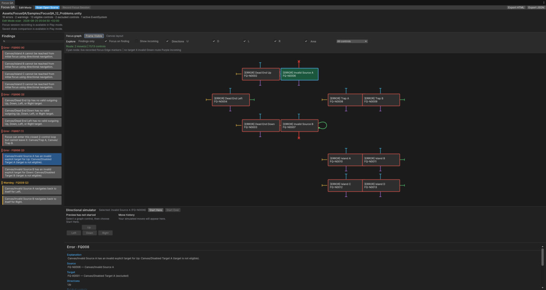
Task: Select warning 'Invalid Source A navigates back to itself'
Action: click(32, 190)
